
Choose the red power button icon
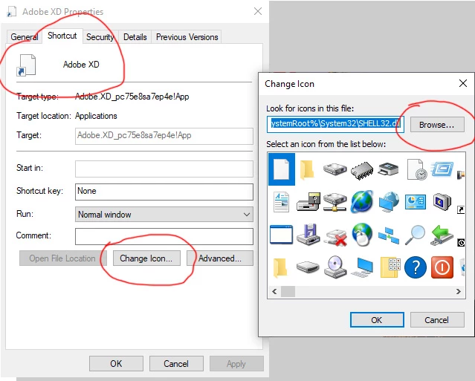(x=442, y=267)
